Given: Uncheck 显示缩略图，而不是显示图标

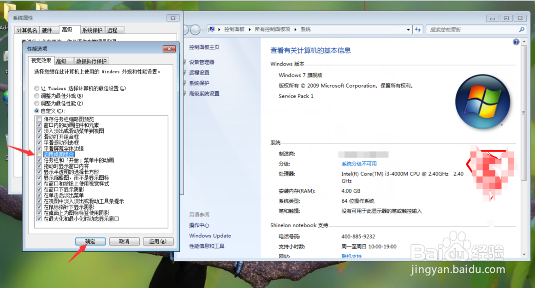Looking at the screenshot, I should [x=39, y=177].
